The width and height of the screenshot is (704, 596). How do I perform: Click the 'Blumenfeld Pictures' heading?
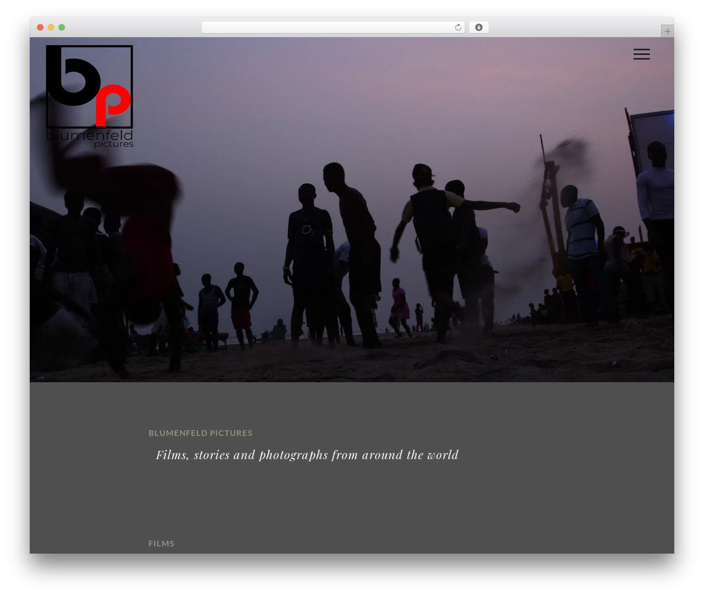(x=200, y=433)
